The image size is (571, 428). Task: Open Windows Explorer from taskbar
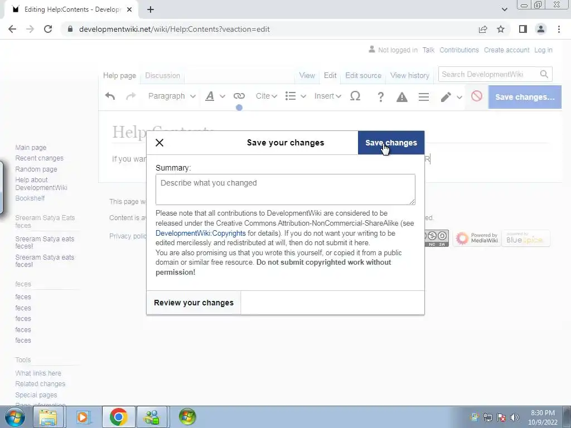[48, 417]
